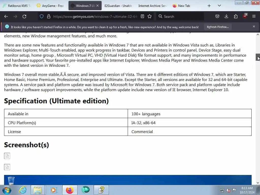The width and height of the screenshot is (260, 195).
Task: Open the Pocket save icon
Action: click(x=217, y=16)
